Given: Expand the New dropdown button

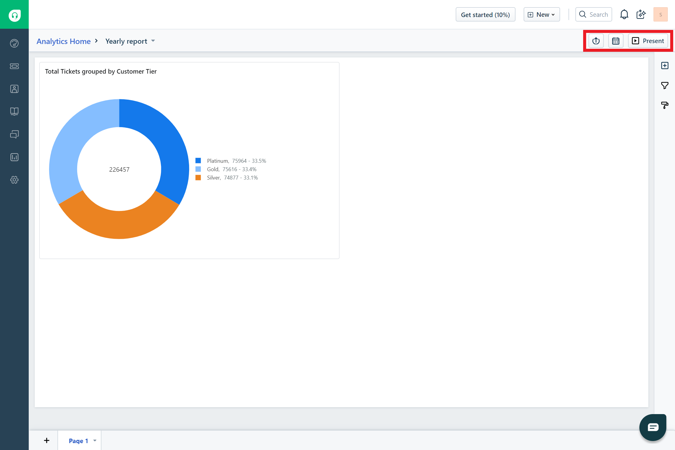Looking at the screenshot, I should click(541, 14).
